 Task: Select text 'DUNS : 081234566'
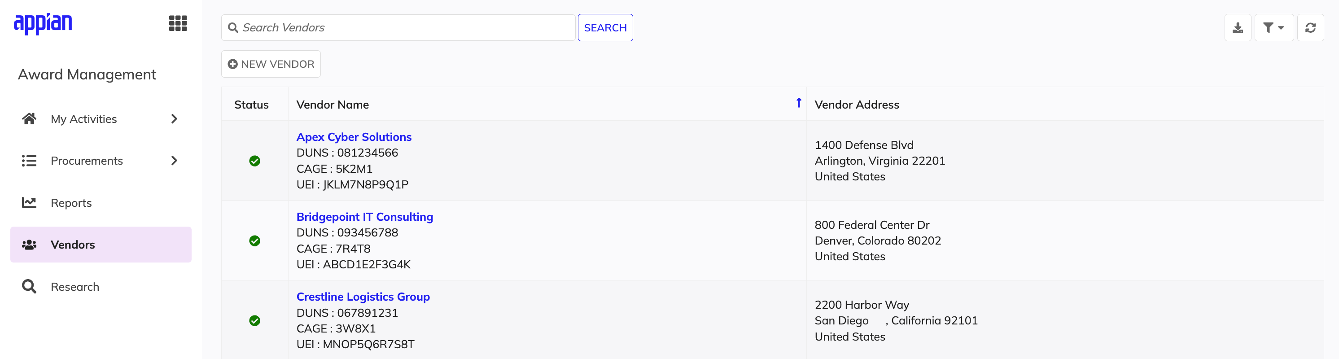coord(347,153)
